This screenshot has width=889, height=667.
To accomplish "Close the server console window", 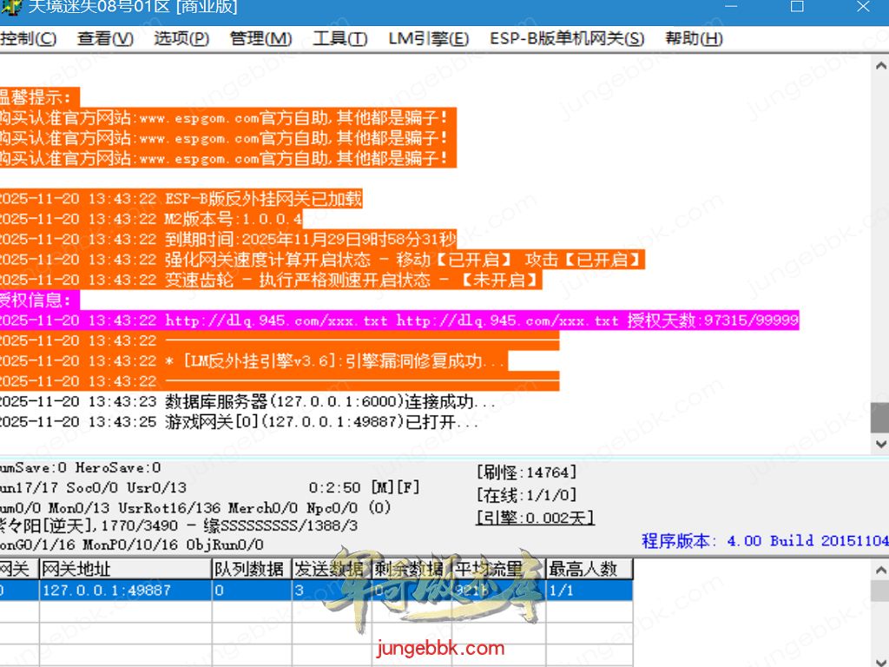I will pyautogui.click(x=863, y=8).
